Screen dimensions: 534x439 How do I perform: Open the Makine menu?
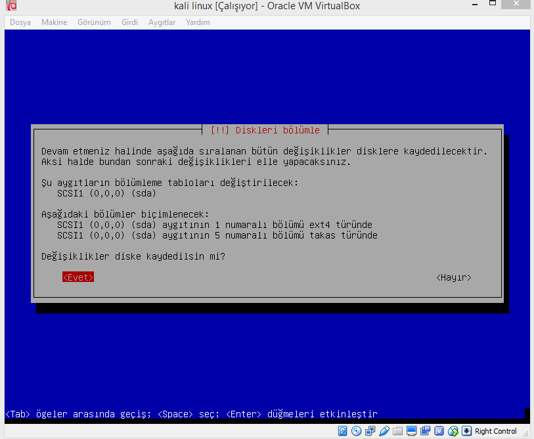54,22
